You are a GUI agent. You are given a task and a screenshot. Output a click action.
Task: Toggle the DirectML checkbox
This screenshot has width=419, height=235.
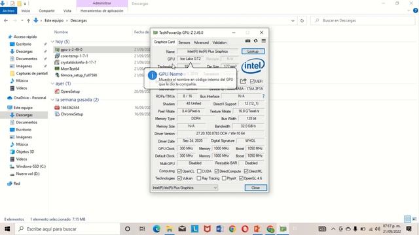click(x=246, y=171)
